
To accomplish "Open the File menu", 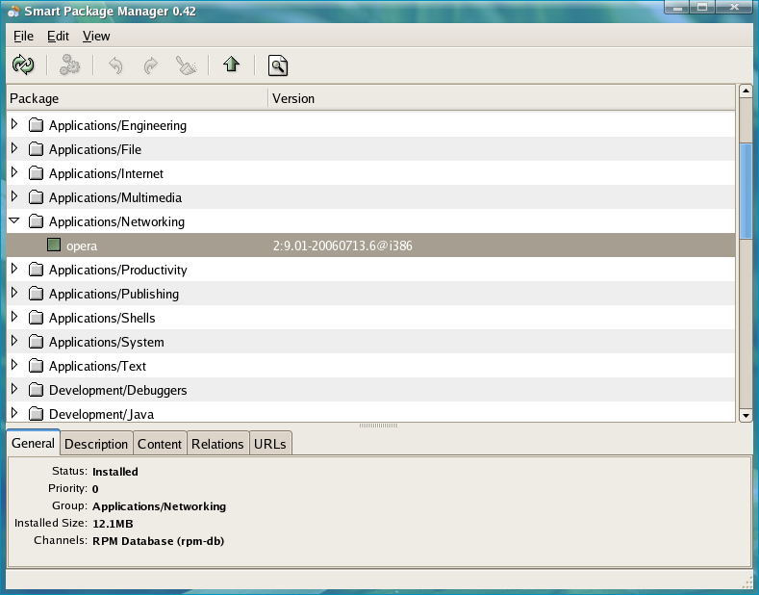I will [23, 36].
